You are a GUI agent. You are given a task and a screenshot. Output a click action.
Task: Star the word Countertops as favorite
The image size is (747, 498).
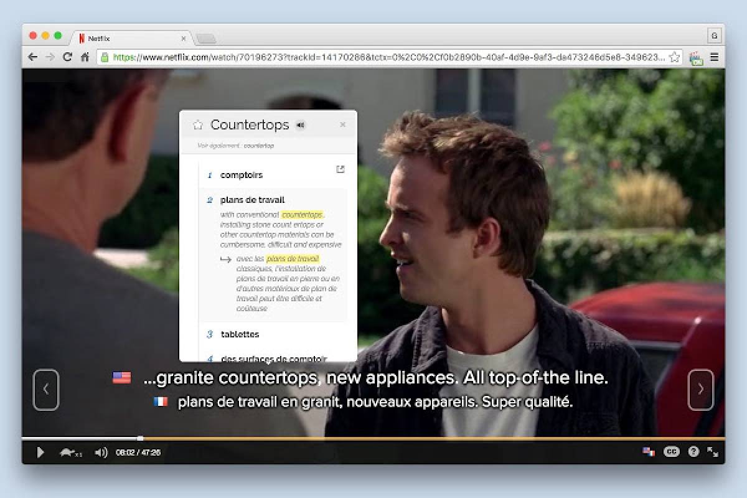pos(198,125)
